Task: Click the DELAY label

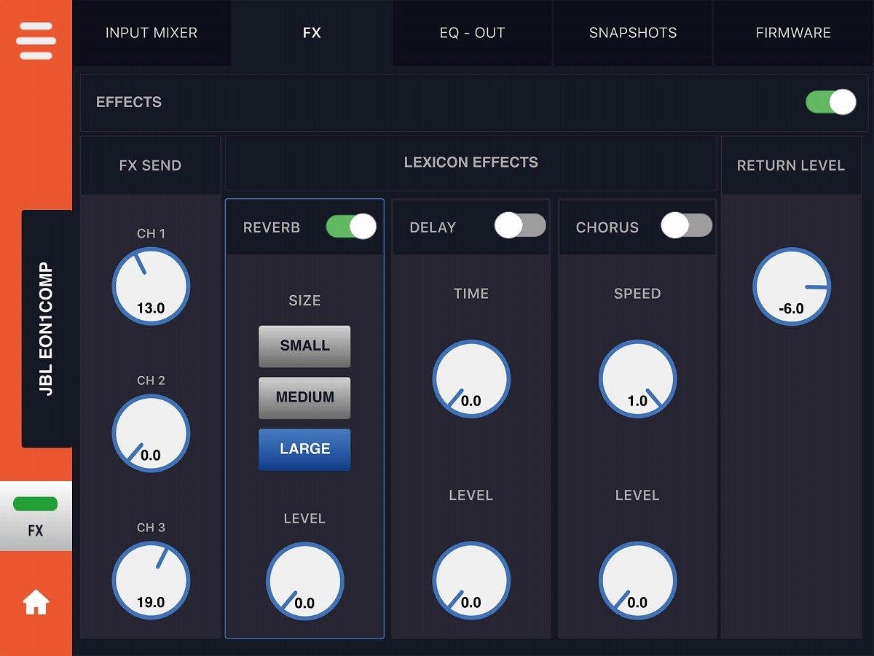Action: [433, 227]
